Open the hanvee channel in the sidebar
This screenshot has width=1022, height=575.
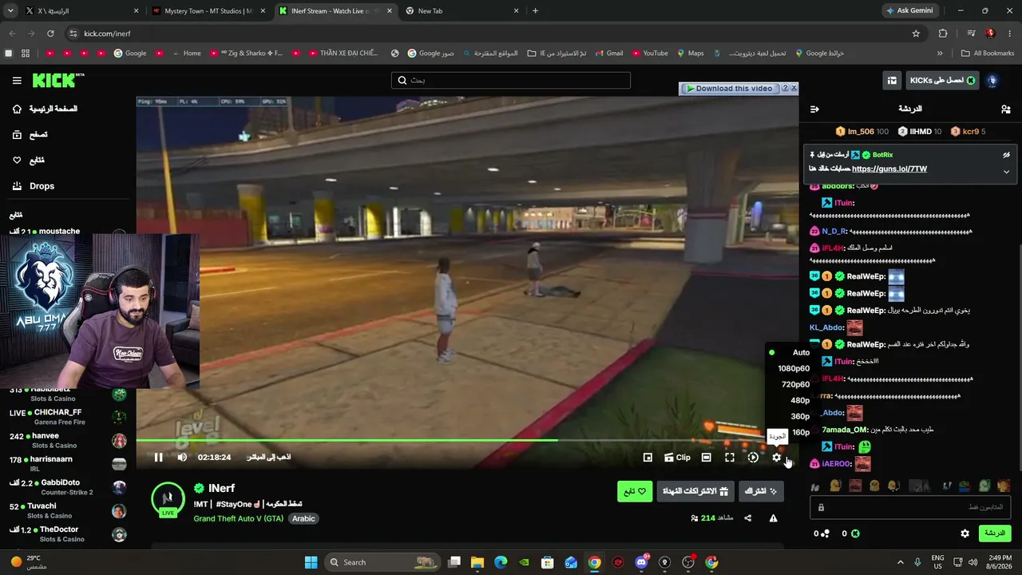click(x=67, y=441)
